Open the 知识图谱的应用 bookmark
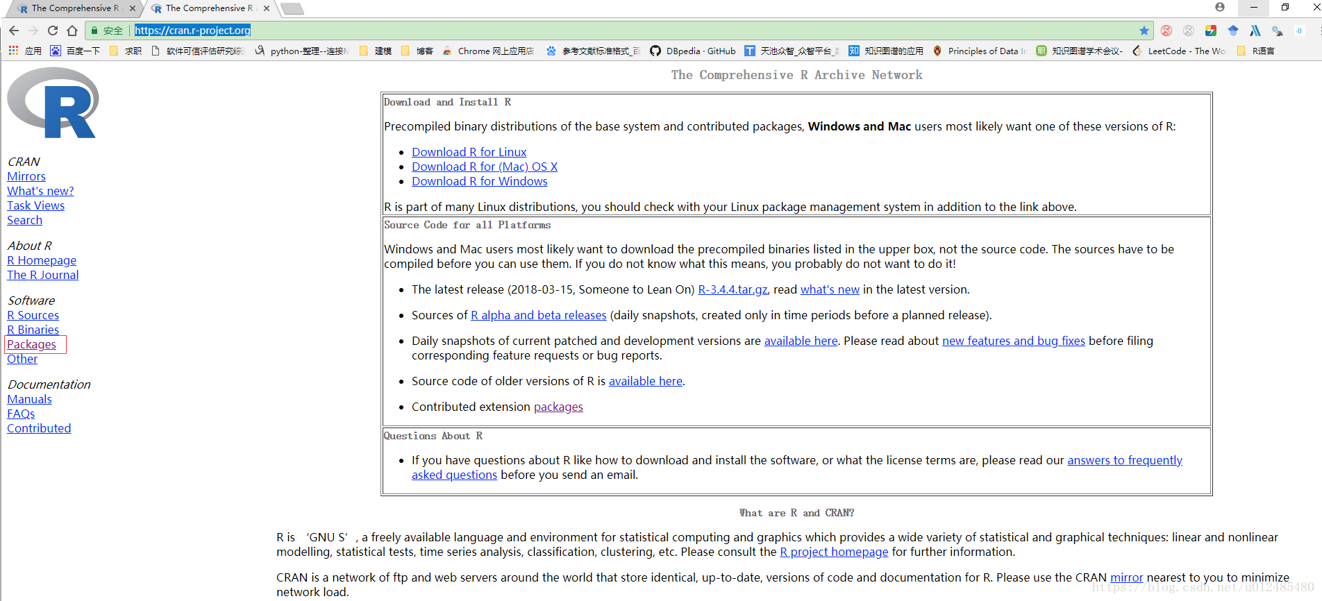Viewport: 1322px width, 601px height. click(x=886, y=51)
